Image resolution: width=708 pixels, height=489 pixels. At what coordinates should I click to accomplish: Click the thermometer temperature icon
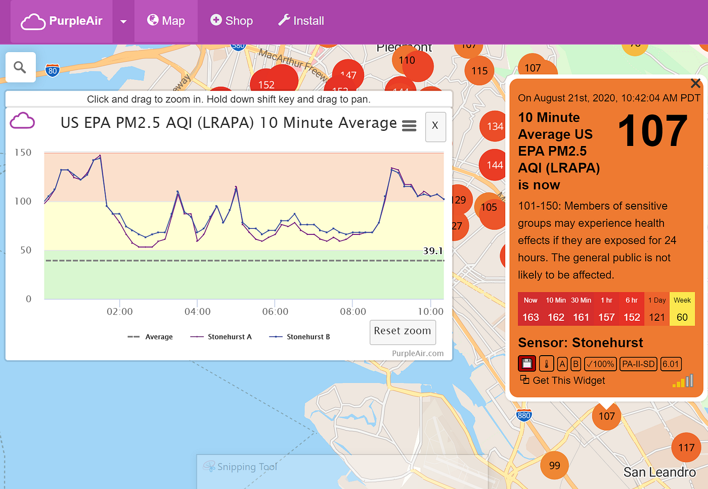pos(546,364)
